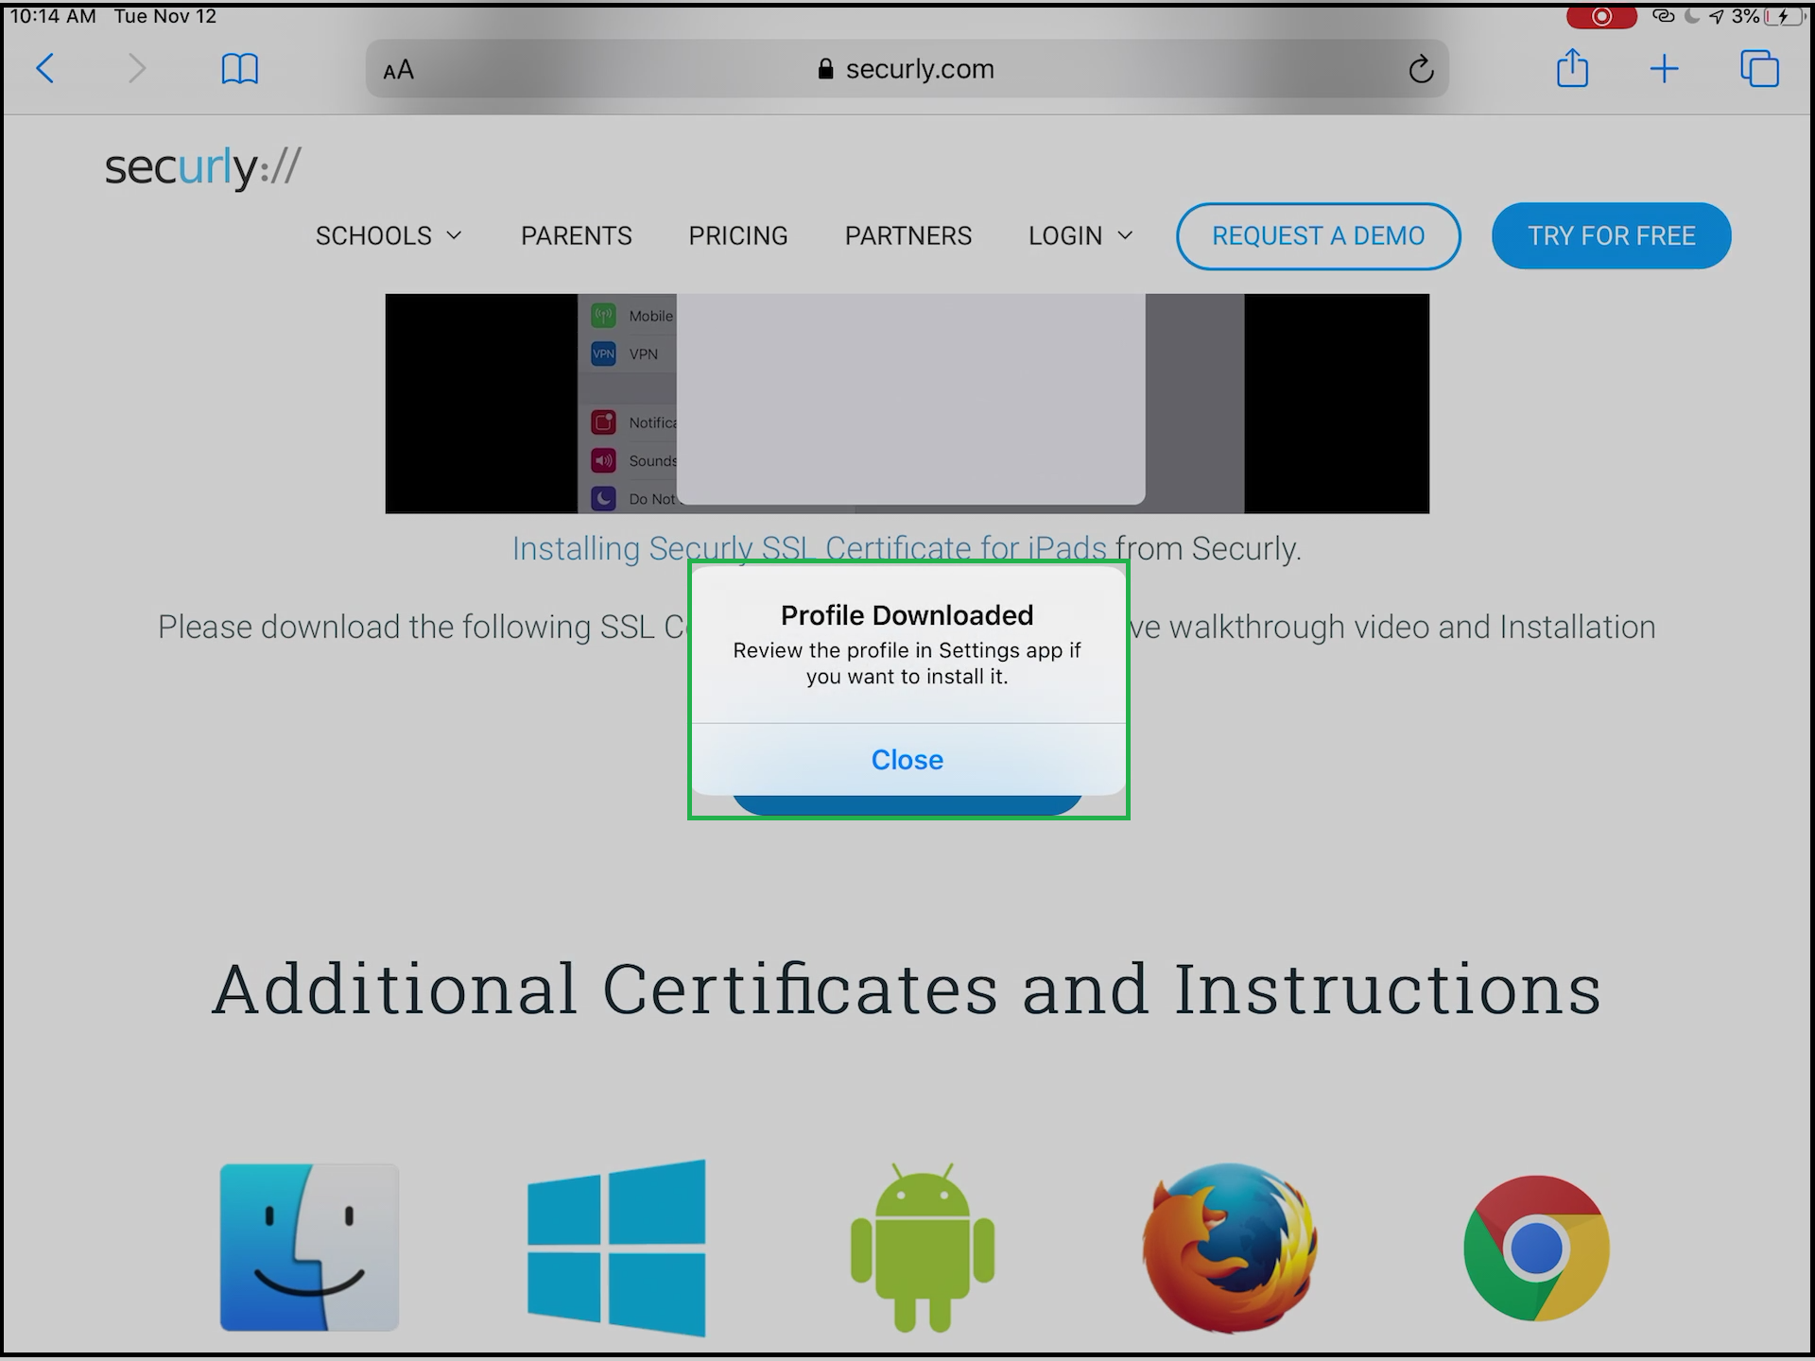Tap the Safari back arrow
The height and width of the screenshot is (1361, 1815).
click(x=44, y=68)
